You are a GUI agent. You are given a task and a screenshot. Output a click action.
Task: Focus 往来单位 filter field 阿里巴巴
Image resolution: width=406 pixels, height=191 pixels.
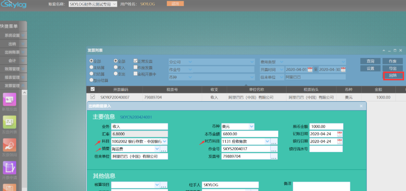click(315, 77)
